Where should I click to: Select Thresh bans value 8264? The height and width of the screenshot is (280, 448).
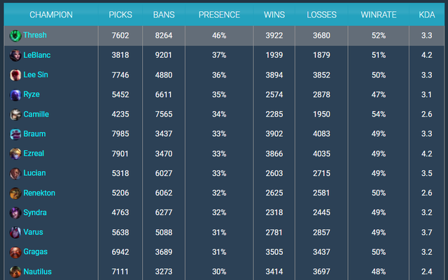click(x=164, y=36)
